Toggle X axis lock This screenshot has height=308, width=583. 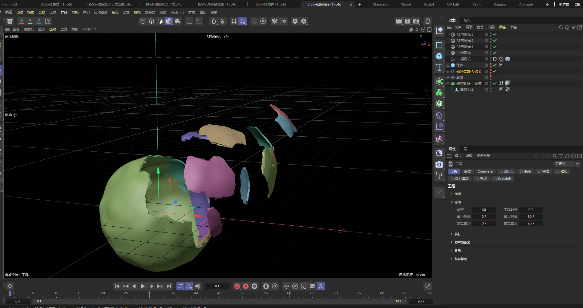point(21,21)
